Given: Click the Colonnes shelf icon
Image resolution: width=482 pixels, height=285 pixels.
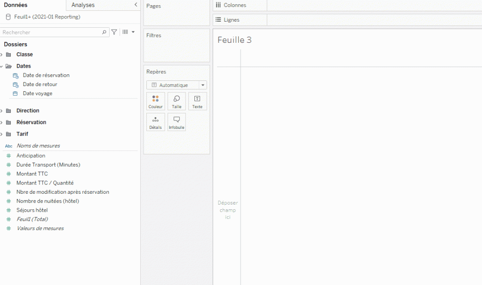Looking at the screenshot, I should [x=218, y=5].
